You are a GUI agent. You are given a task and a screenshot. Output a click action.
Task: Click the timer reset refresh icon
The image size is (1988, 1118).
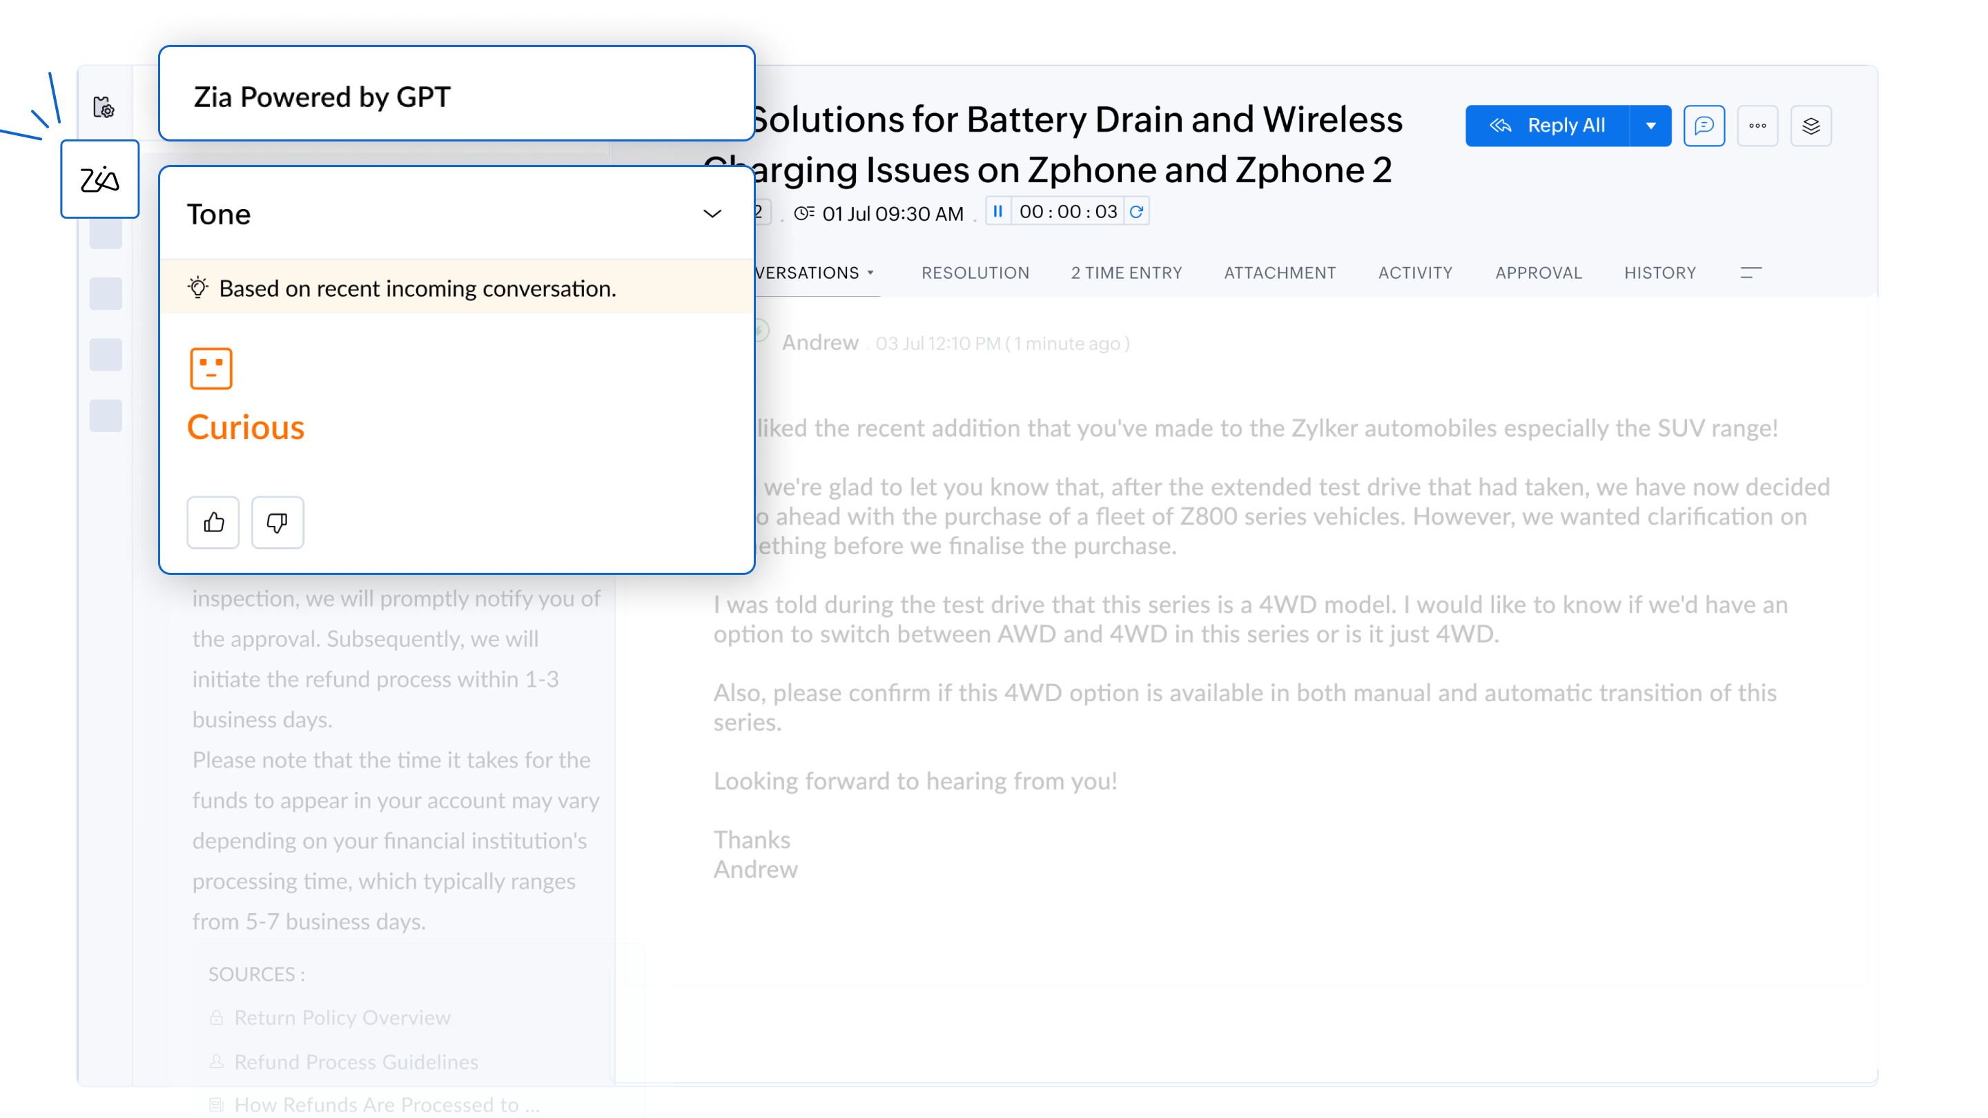pos(1136,211)
